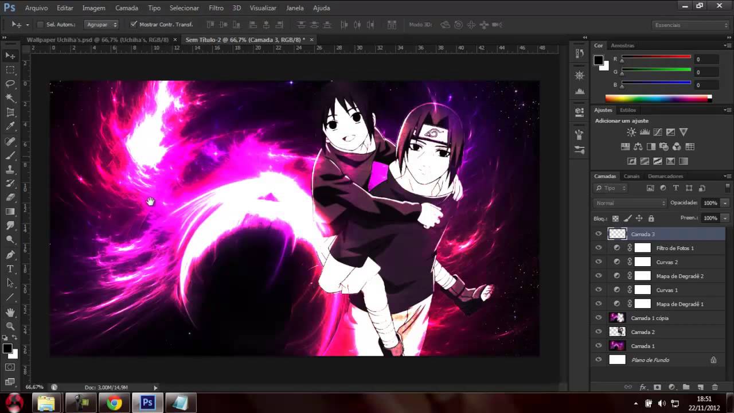Screen dimensions: 734x413
Task: Select the Pen tool
Action: pos(10,255)
